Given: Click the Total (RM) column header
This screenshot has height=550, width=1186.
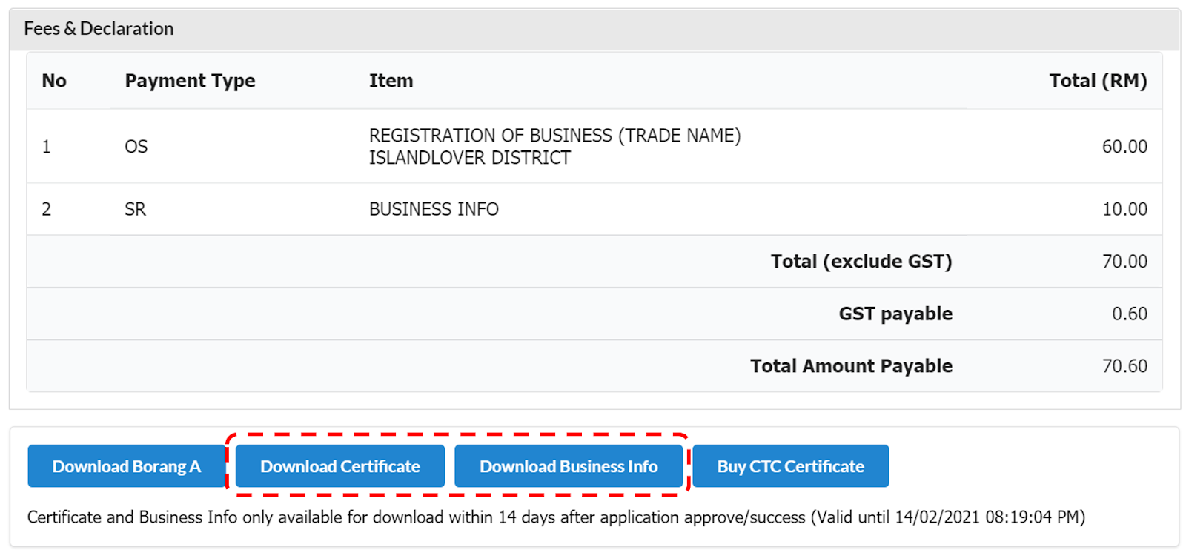Looking at the screenshot, I should (x=1098, y=81).
